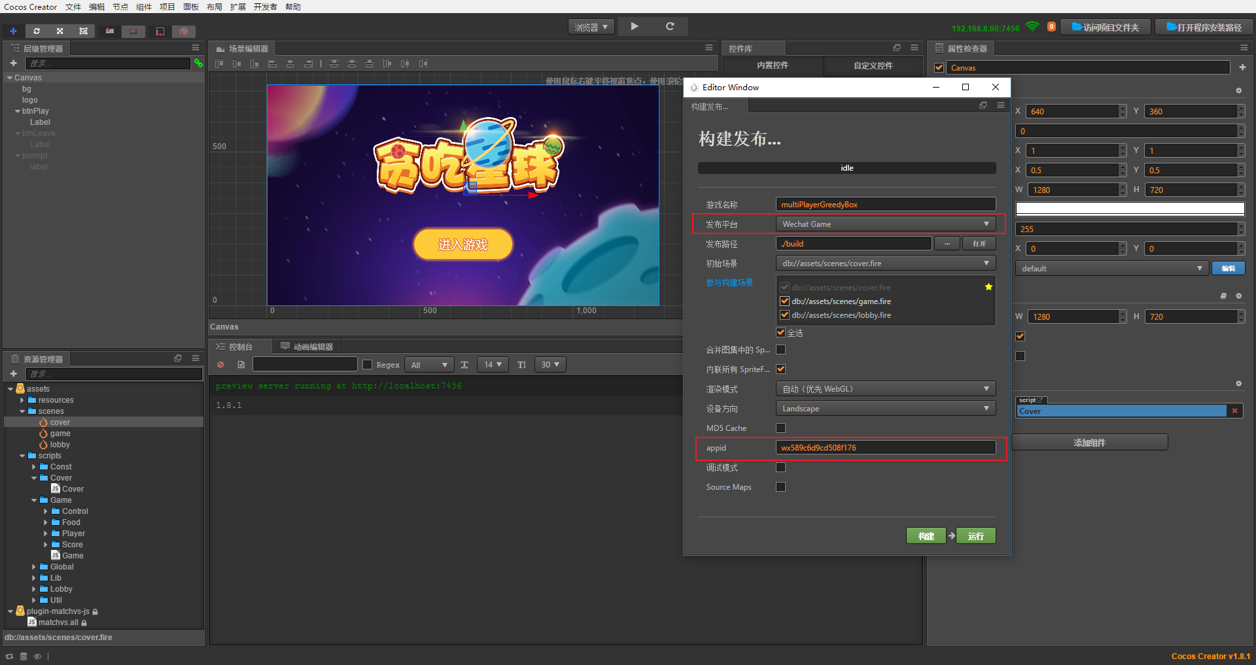Open the inspector panel menu
1256x665 pixels.
1244,48
